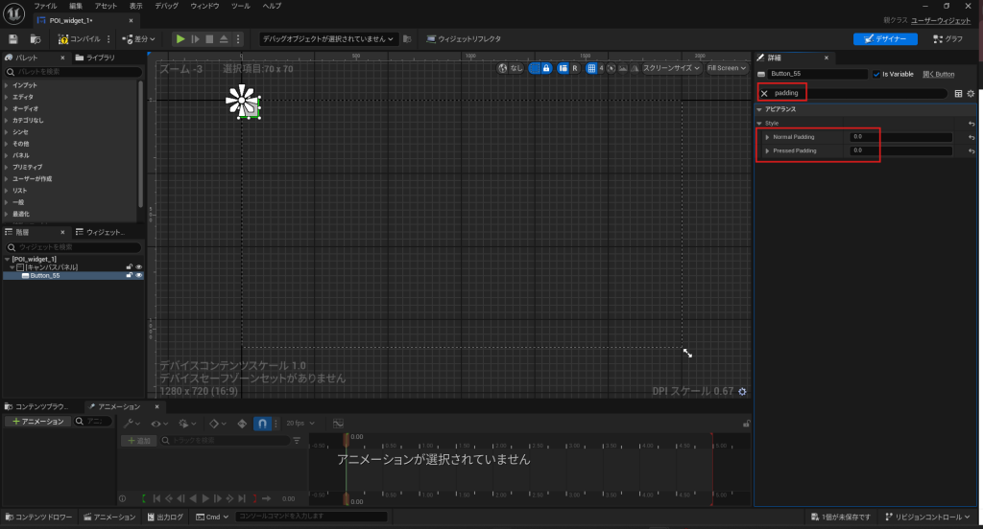Click the save asset icon in toolbar

point(13,39)
